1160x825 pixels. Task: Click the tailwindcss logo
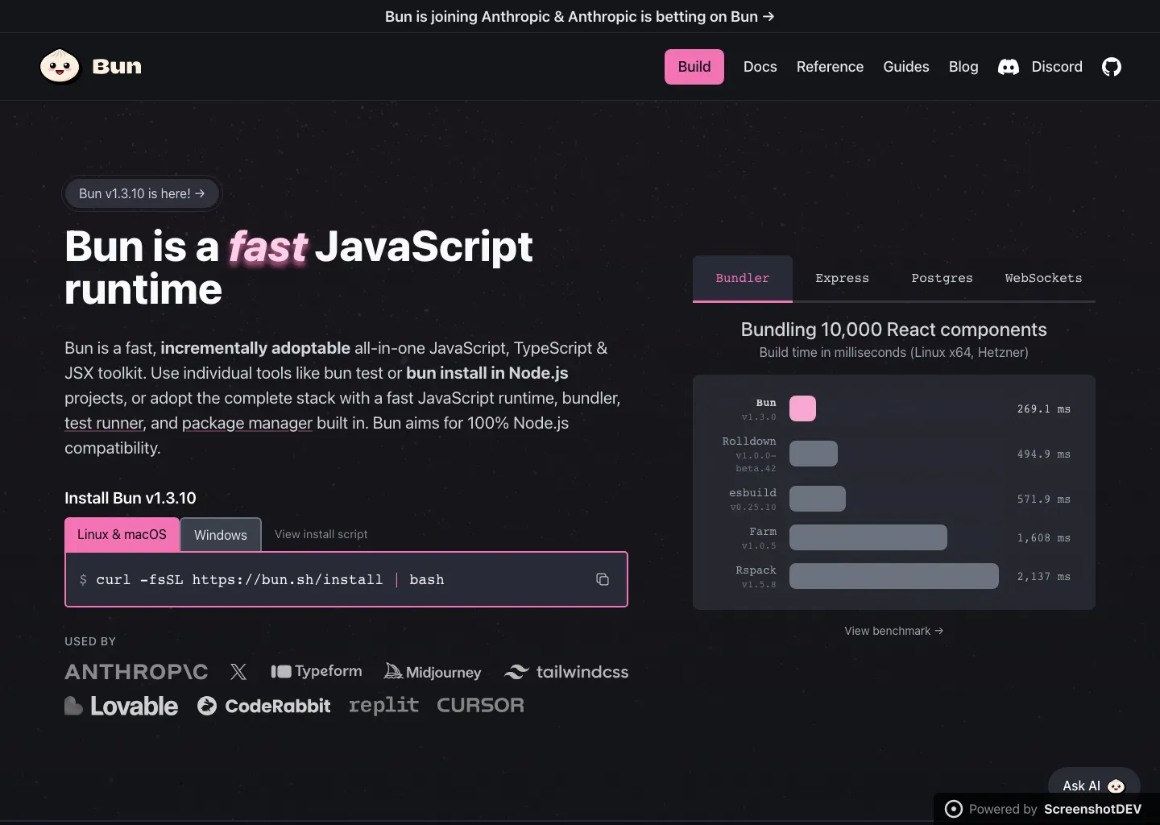pos(566,672)
